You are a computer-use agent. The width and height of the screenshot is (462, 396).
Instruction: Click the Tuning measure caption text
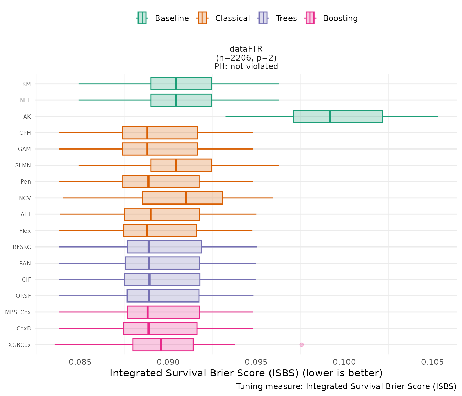pos(346,386)
